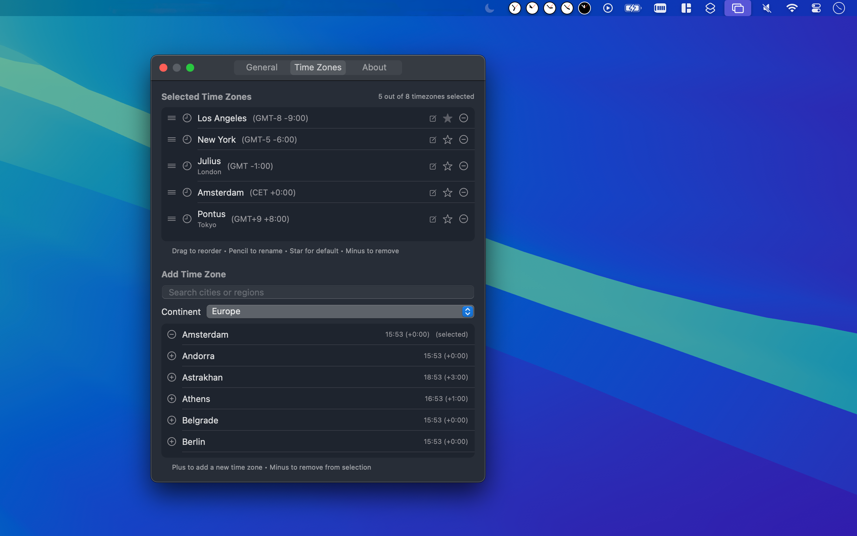Deselect Amsterdam in the Europe list
Screen dimensions: 857x536
[172, 334]
